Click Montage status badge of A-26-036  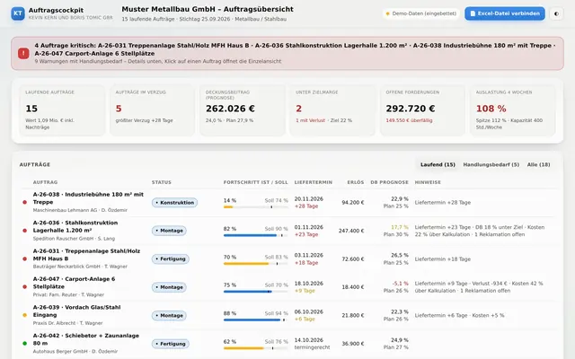tap(169, 231)
